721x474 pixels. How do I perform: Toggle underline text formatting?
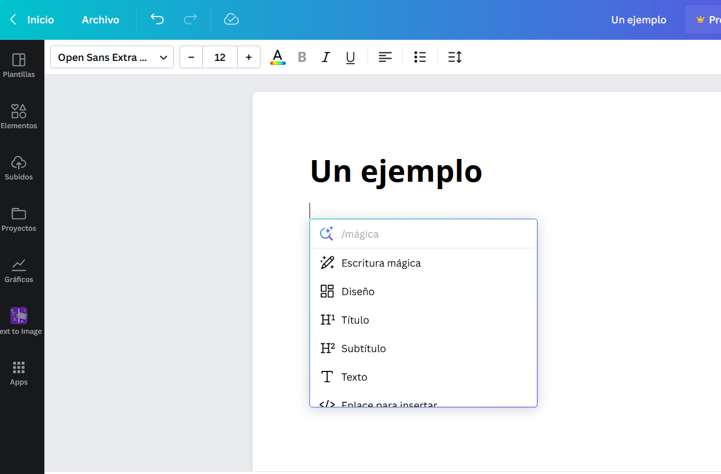click(351, 57)
